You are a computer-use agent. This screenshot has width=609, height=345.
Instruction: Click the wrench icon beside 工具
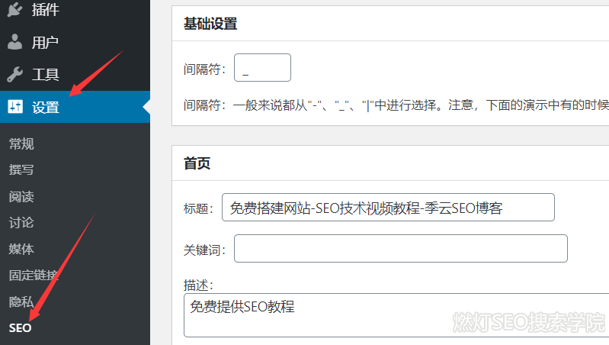tap(14, 74)
